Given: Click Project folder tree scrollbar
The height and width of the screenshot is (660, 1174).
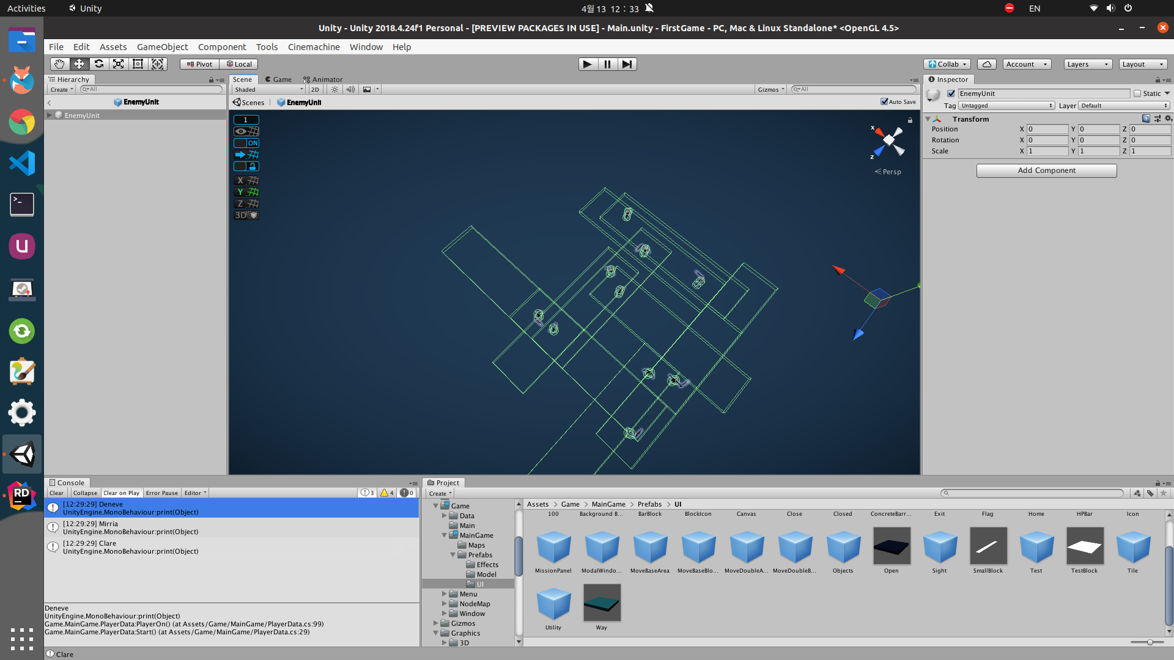Looking at the screenshot, I should [x=519, y=556].
